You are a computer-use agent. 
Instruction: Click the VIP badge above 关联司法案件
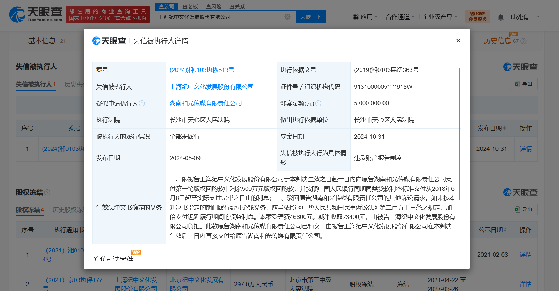136,252
